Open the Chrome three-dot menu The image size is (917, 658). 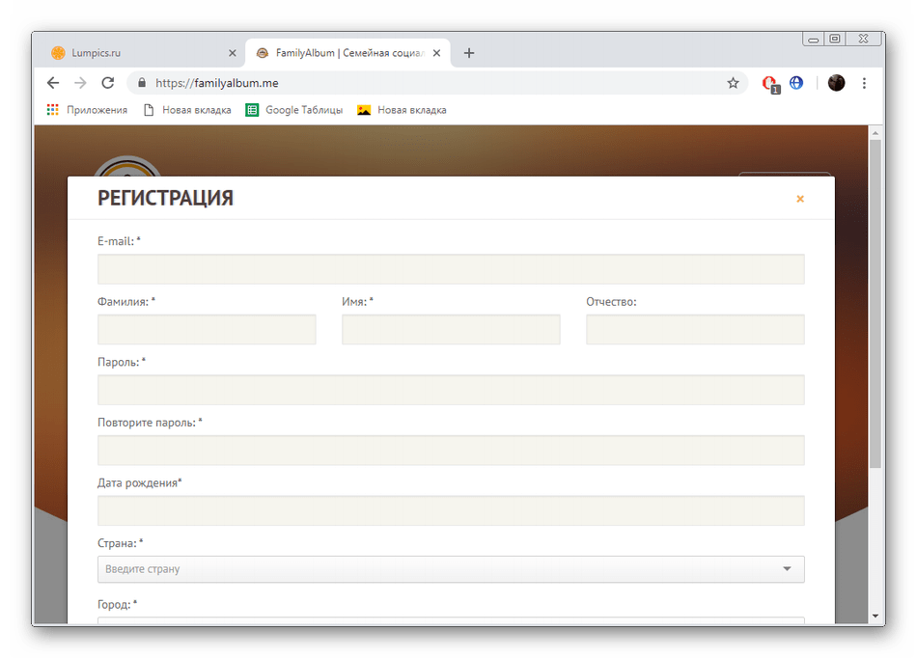coord(864,83)
